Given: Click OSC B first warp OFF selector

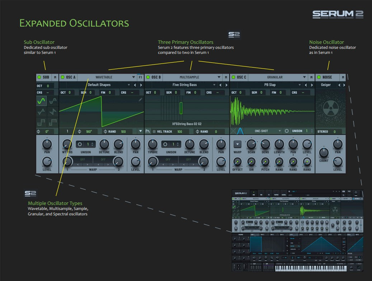Looking at the screenshot, I should tap(168, 160).
